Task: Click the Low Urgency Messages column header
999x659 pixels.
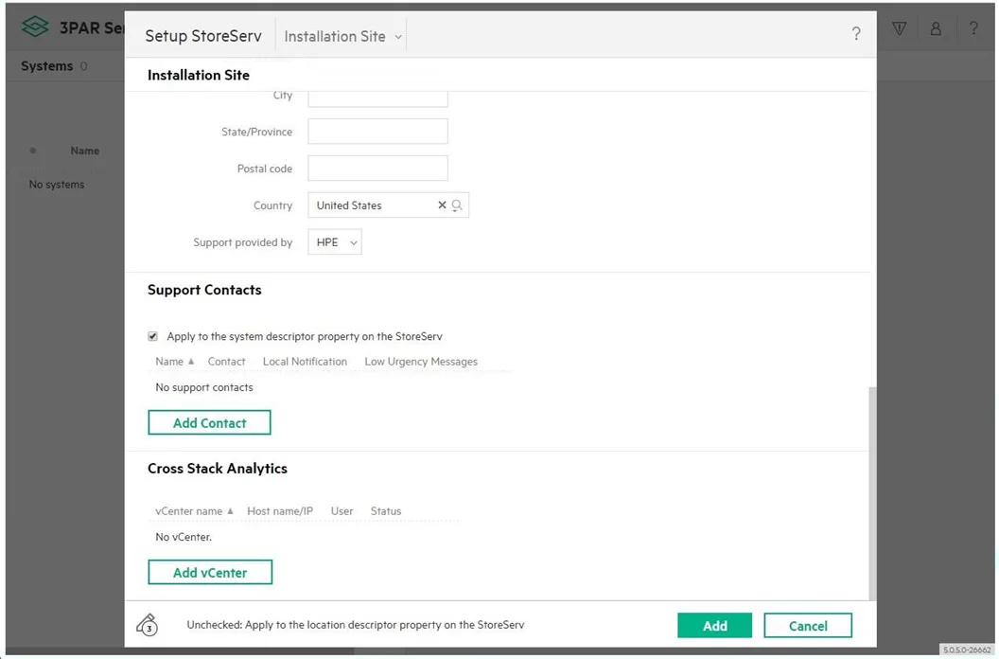Action: [x=420, y=361]
